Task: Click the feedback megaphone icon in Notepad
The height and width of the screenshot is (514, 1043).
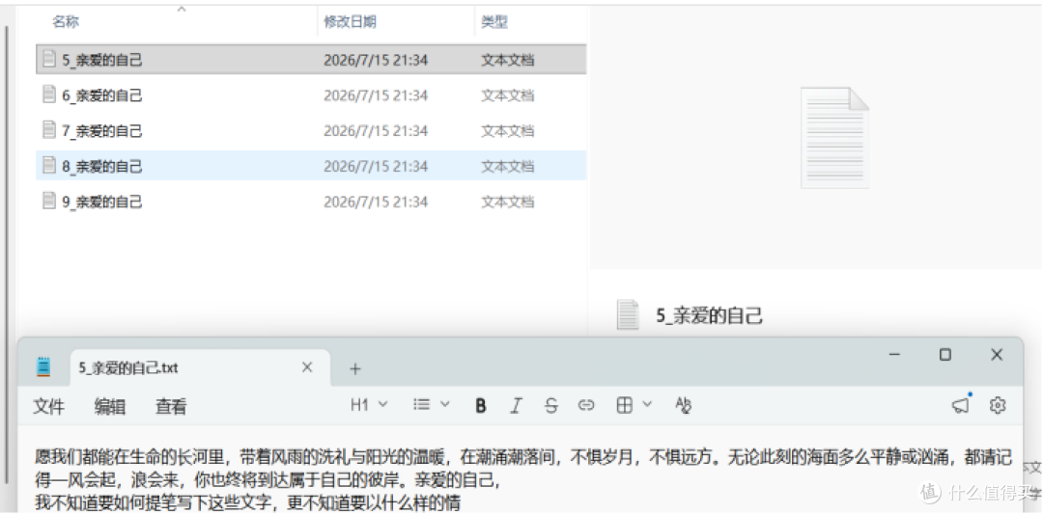Action: pos(961,405)
